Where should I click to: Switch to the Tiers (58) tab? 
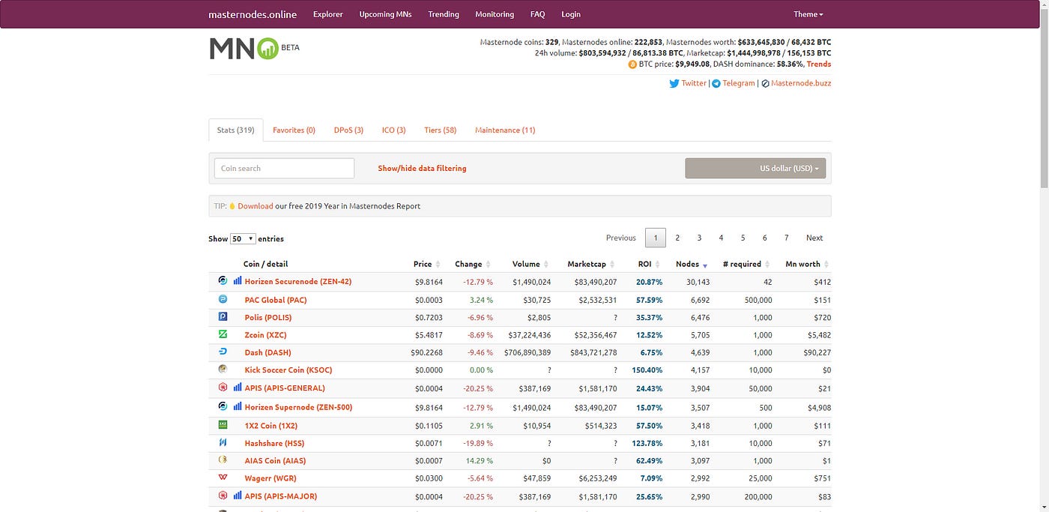coord(440,130)
